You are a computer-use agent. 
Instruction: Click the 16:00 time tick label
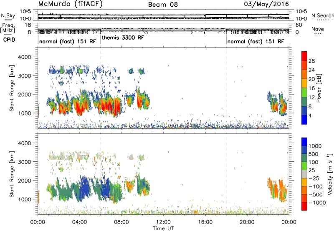tap(205, 222)
